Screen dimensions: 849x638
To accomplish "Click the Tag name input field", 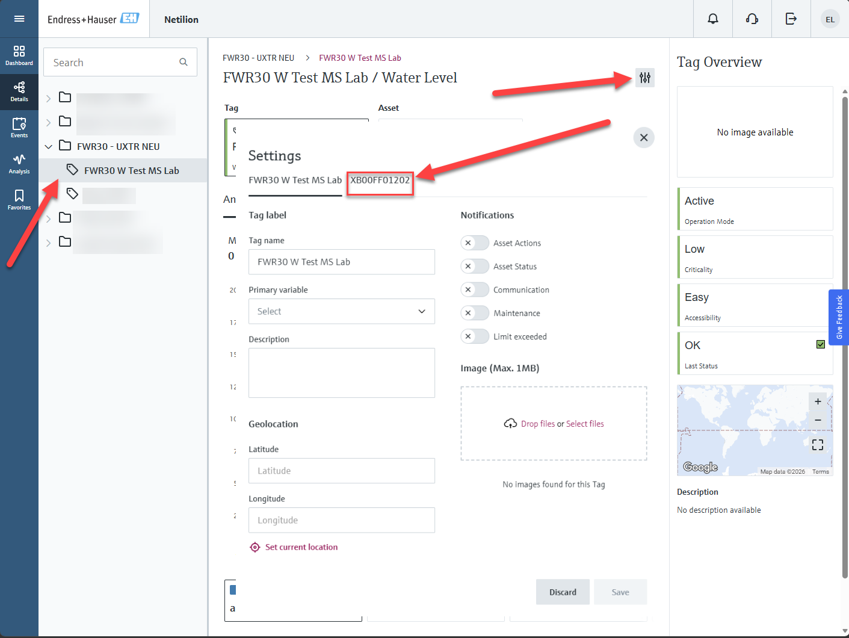I will (342, 262).
